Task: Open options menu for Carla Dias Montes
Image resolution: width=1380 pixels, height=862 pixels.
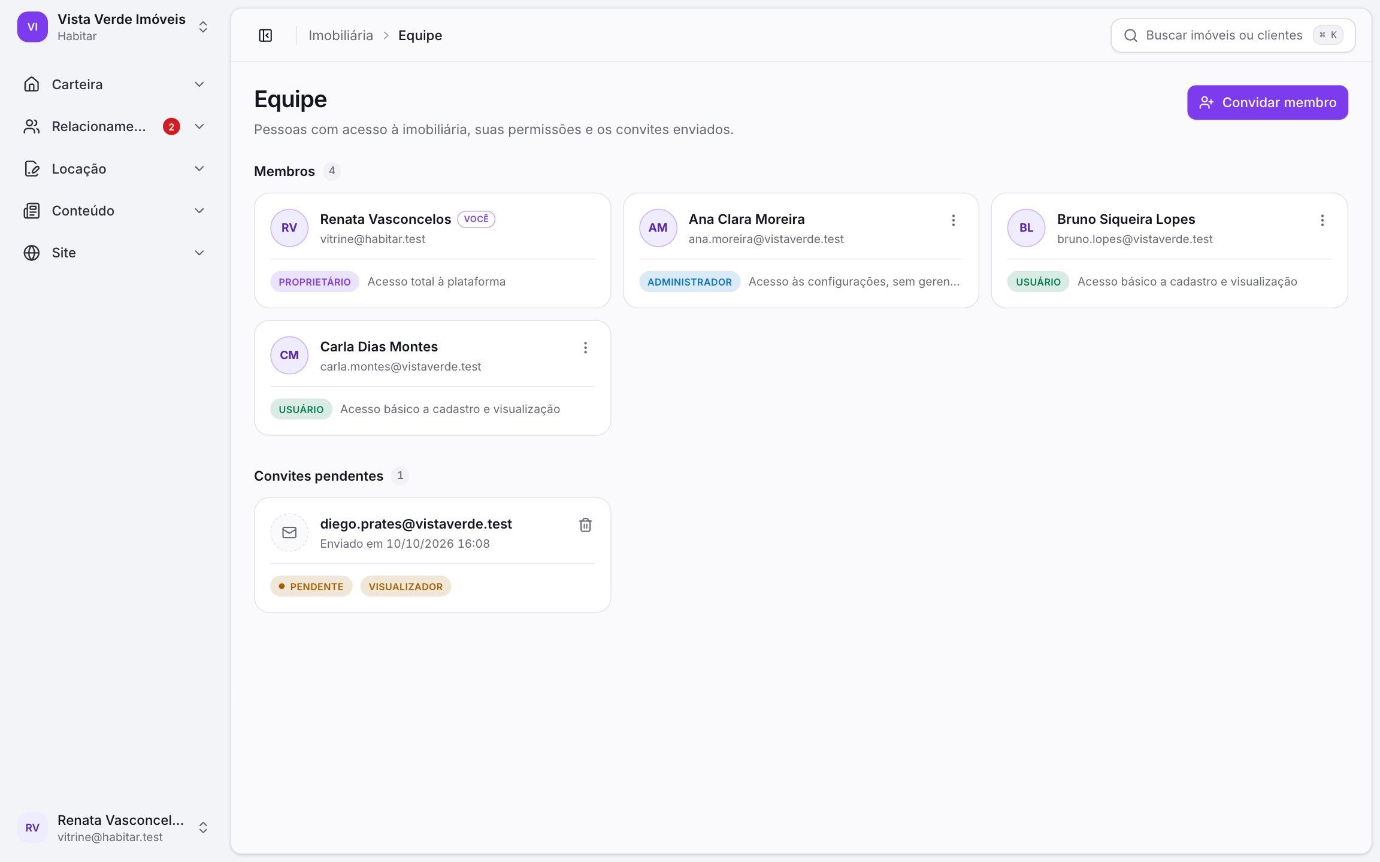Action: point(585,348)
